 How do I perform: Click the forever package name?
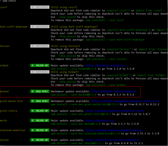pos(5,46)
